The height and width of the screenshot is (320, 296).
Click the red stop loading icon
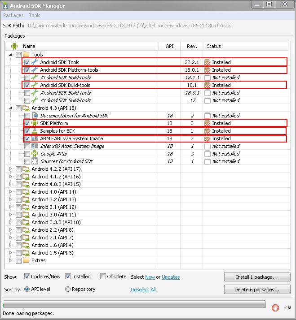coord(275,307)
